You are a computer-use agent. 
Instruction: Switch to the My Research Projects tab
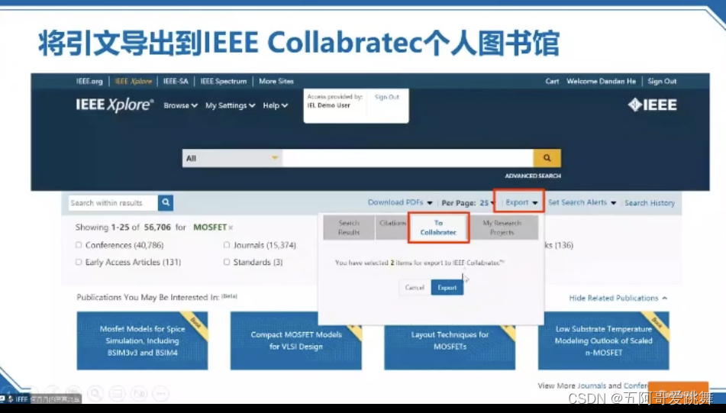tap(502, 227)
